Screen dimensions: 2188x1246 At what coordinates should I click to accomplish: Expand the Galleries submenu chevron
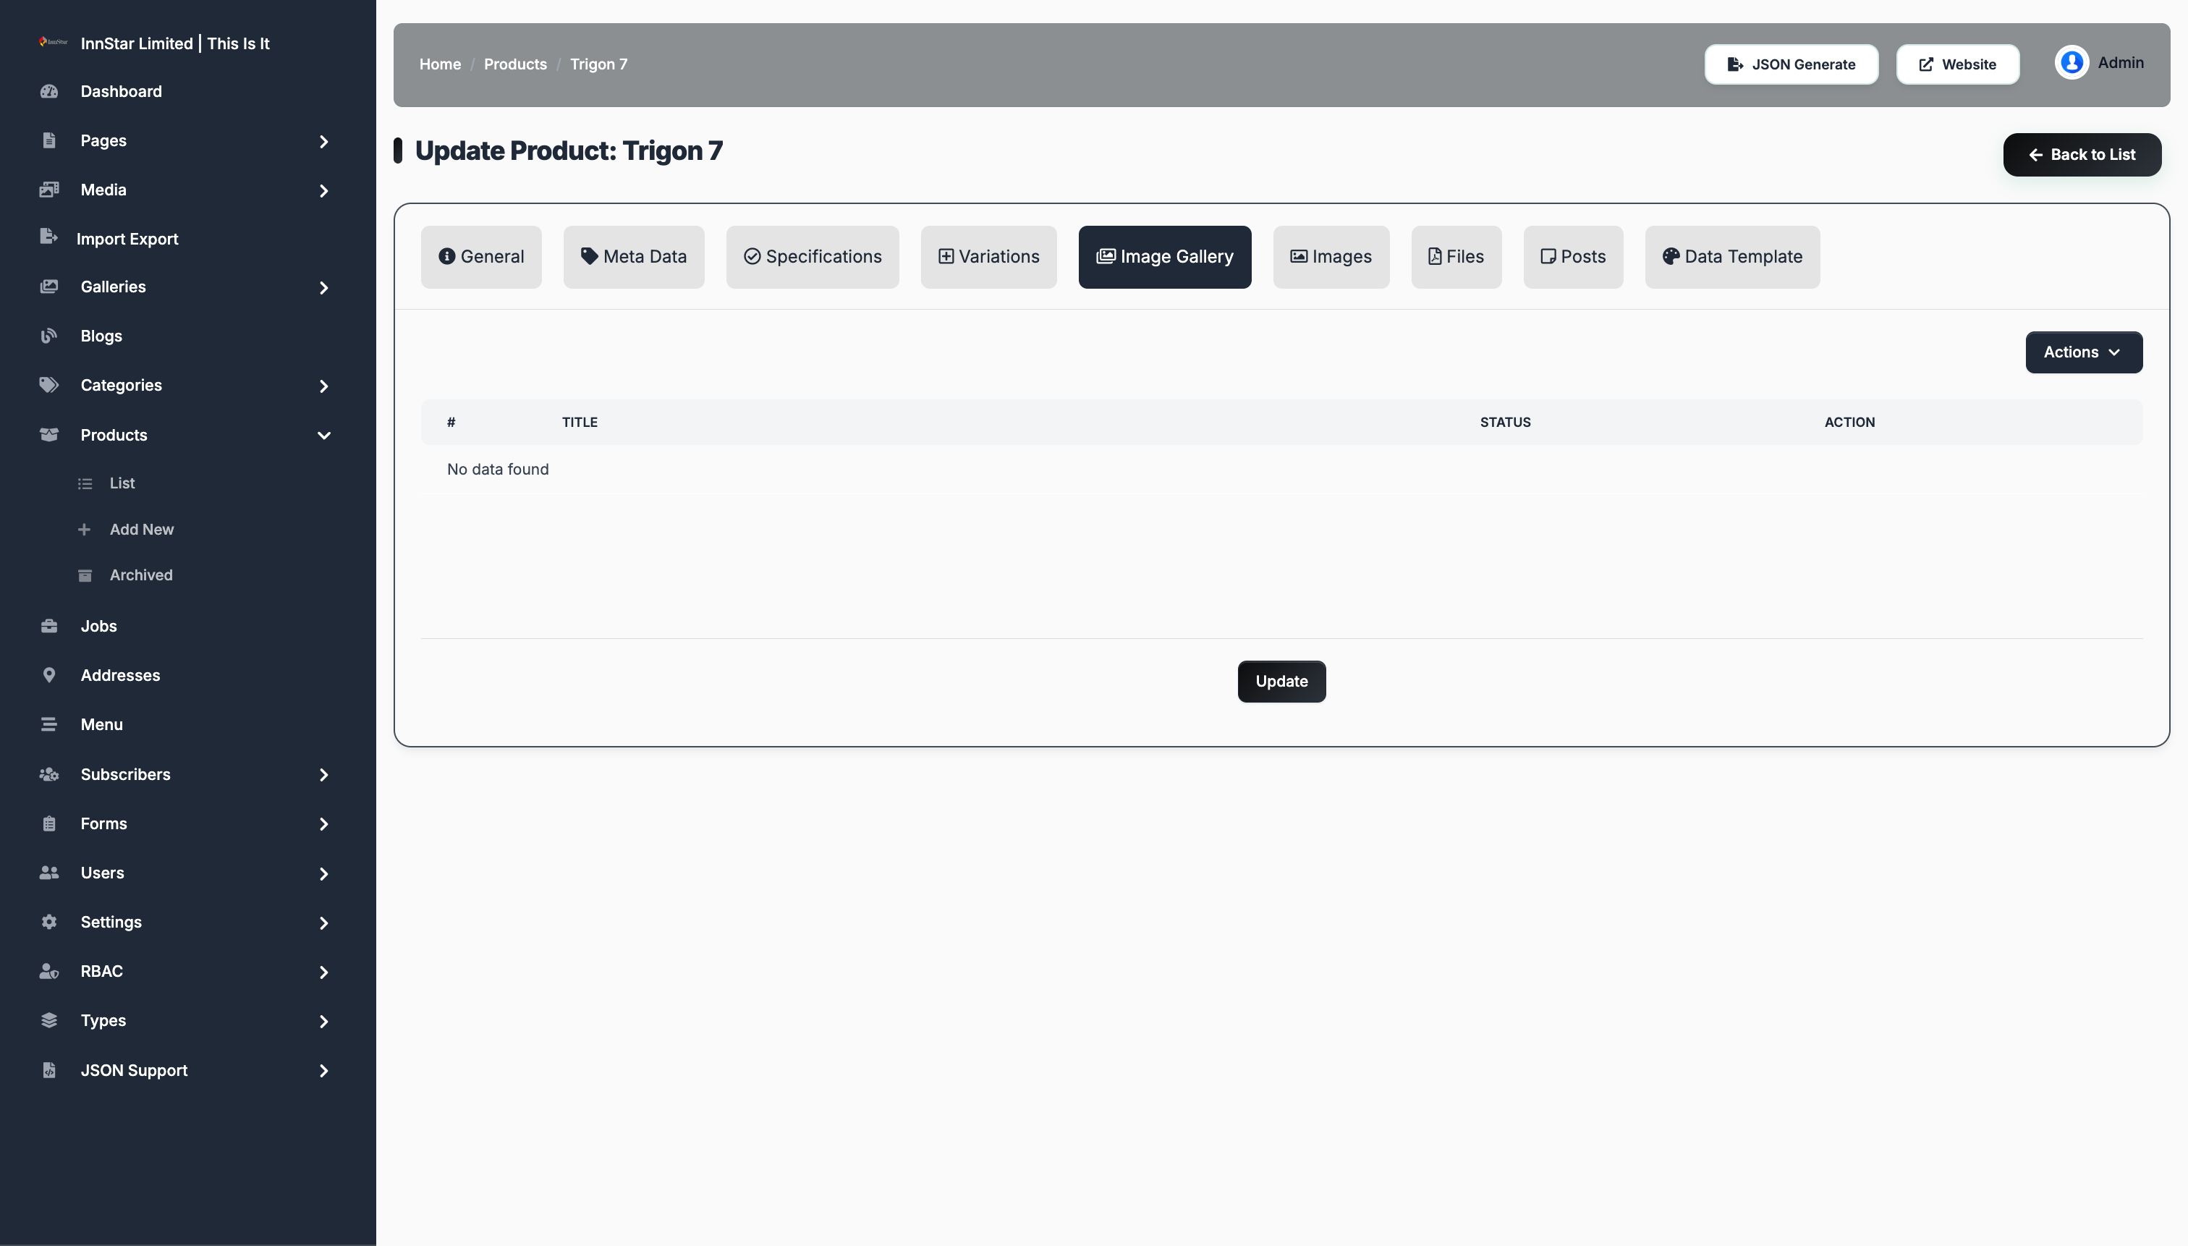(323, 287)
